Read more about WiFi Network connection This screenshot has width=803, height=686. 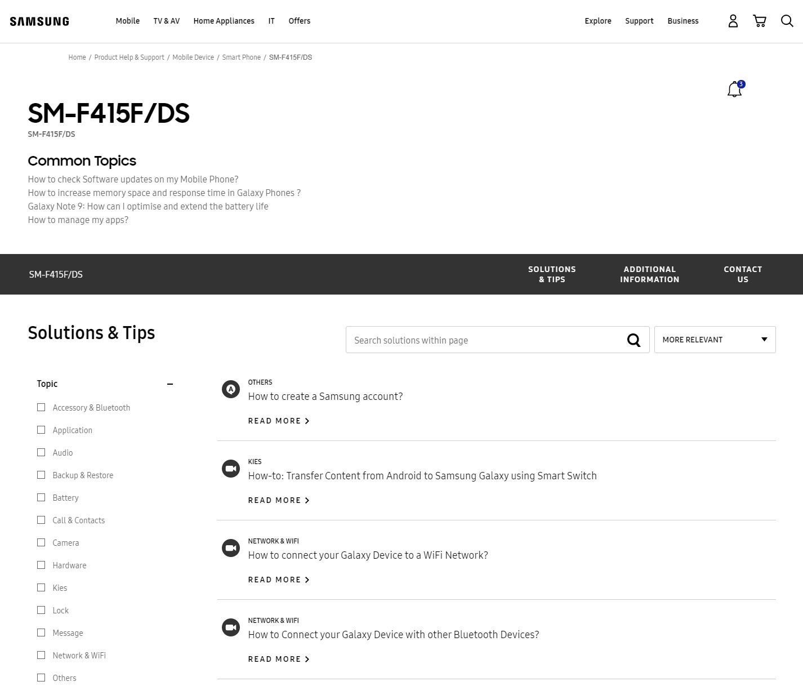coord(279,580)
